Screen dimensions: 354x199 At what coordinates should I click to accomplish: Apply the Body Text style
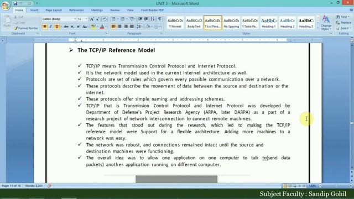point(194,23)
